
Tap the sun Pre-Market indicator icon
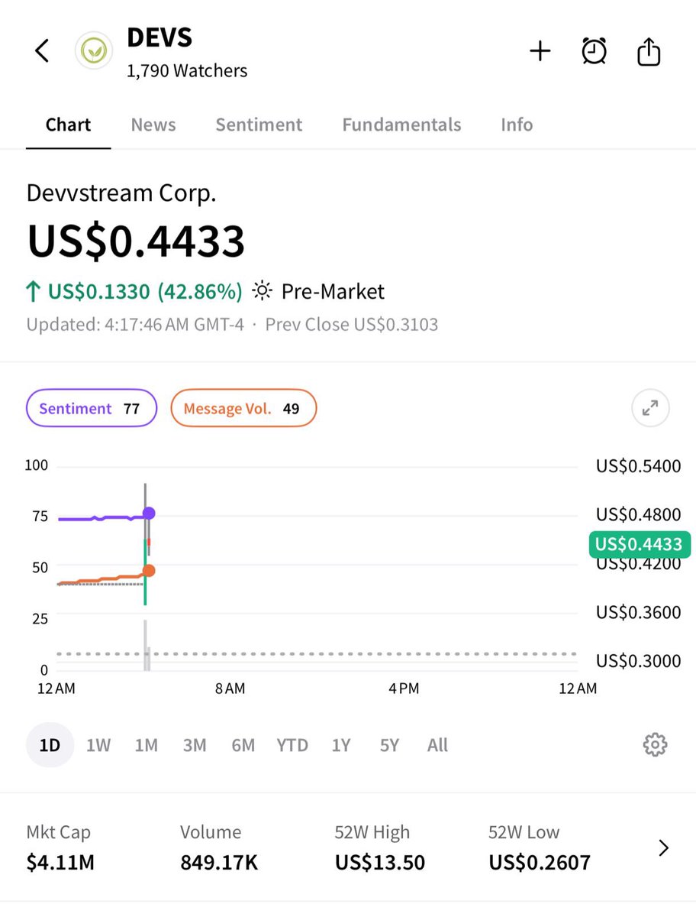[262, 291]
